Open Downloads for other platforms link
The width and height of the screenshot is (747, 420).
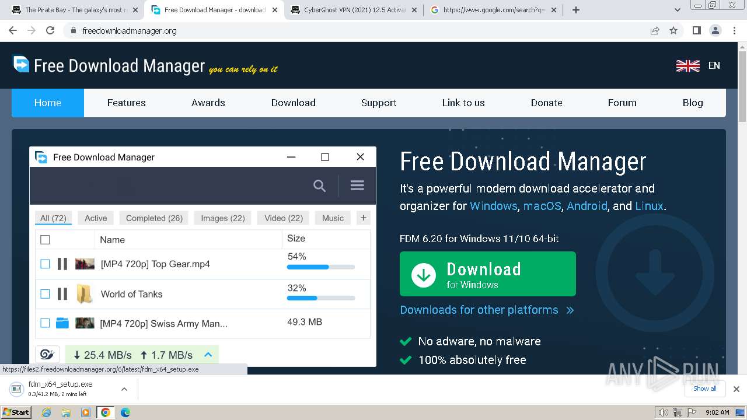click(x=487, y=310)
